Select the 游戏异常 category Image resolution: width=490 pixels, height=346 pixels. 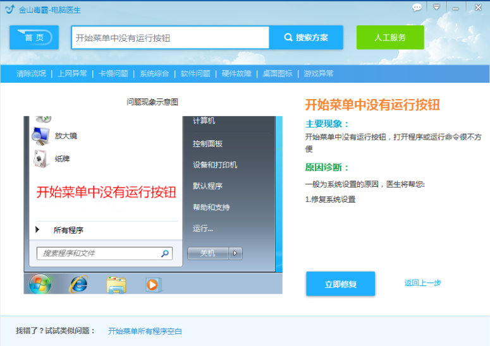coord(319,74)
